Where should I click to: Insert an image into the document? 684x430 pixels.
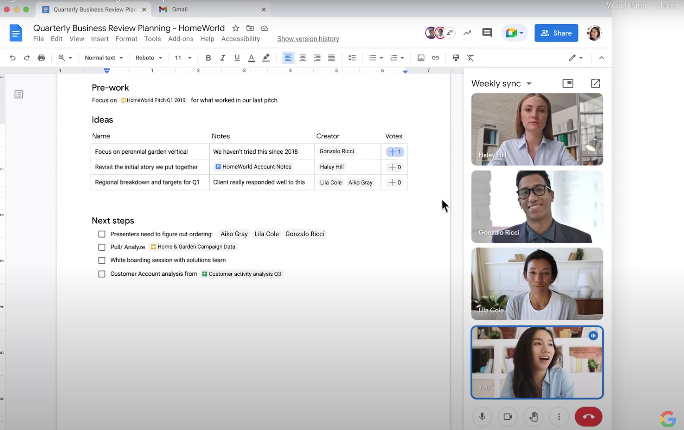pyautogui.click(x=421, y=58)
